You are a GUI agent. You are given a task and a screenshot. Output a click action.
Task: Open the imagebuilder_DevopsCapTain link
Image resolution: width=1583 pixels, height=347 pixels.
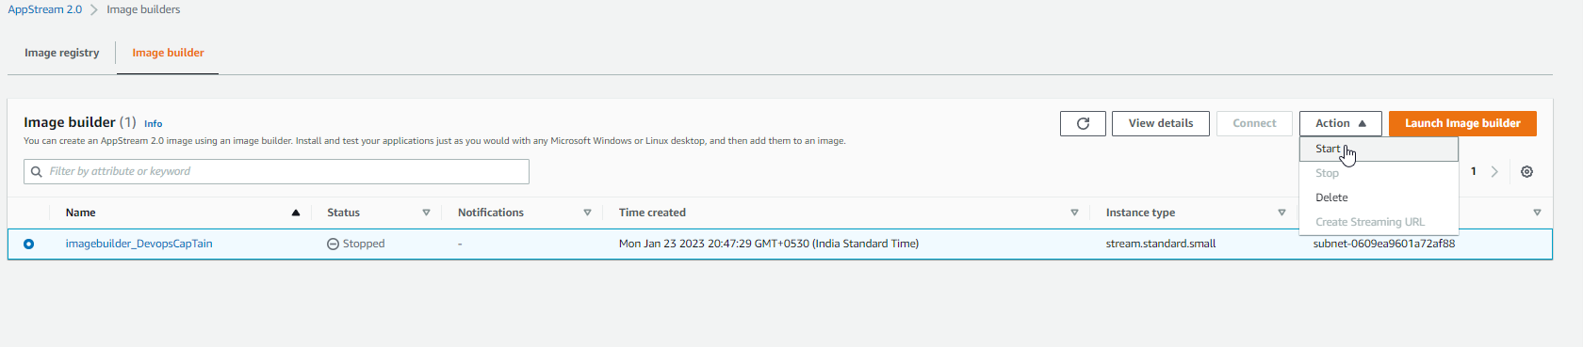[x=139, y=244]
